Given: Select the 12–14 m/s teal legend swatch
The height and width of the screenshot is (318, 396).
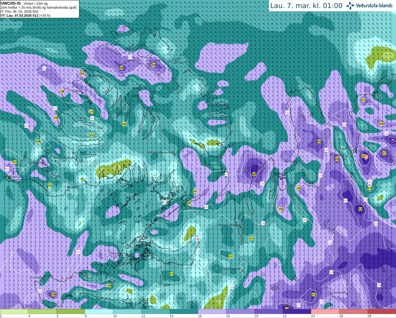Looking at the screenshot, I should coord(156,312).
